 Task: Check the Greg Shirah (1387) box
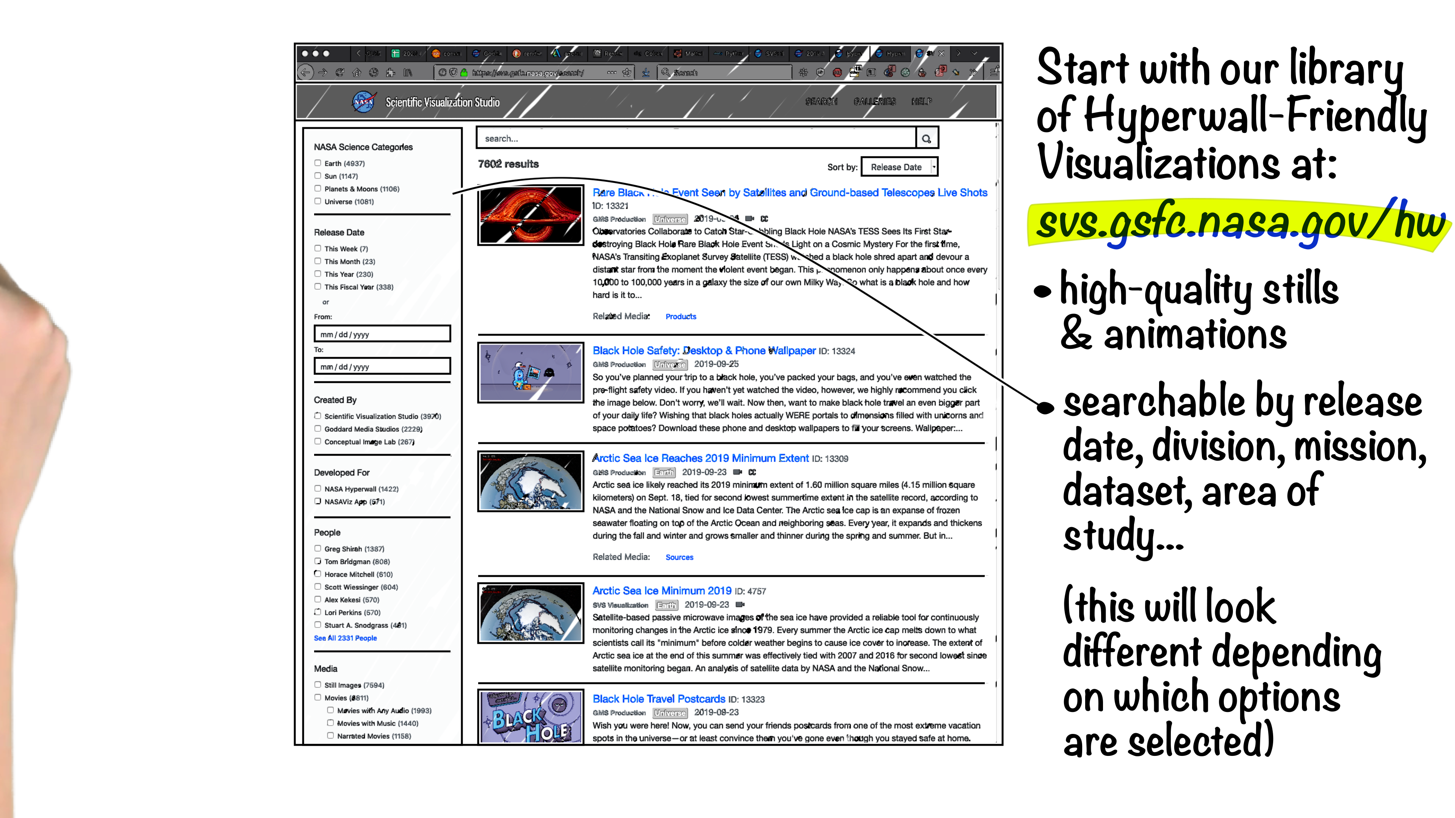(318, 548)
